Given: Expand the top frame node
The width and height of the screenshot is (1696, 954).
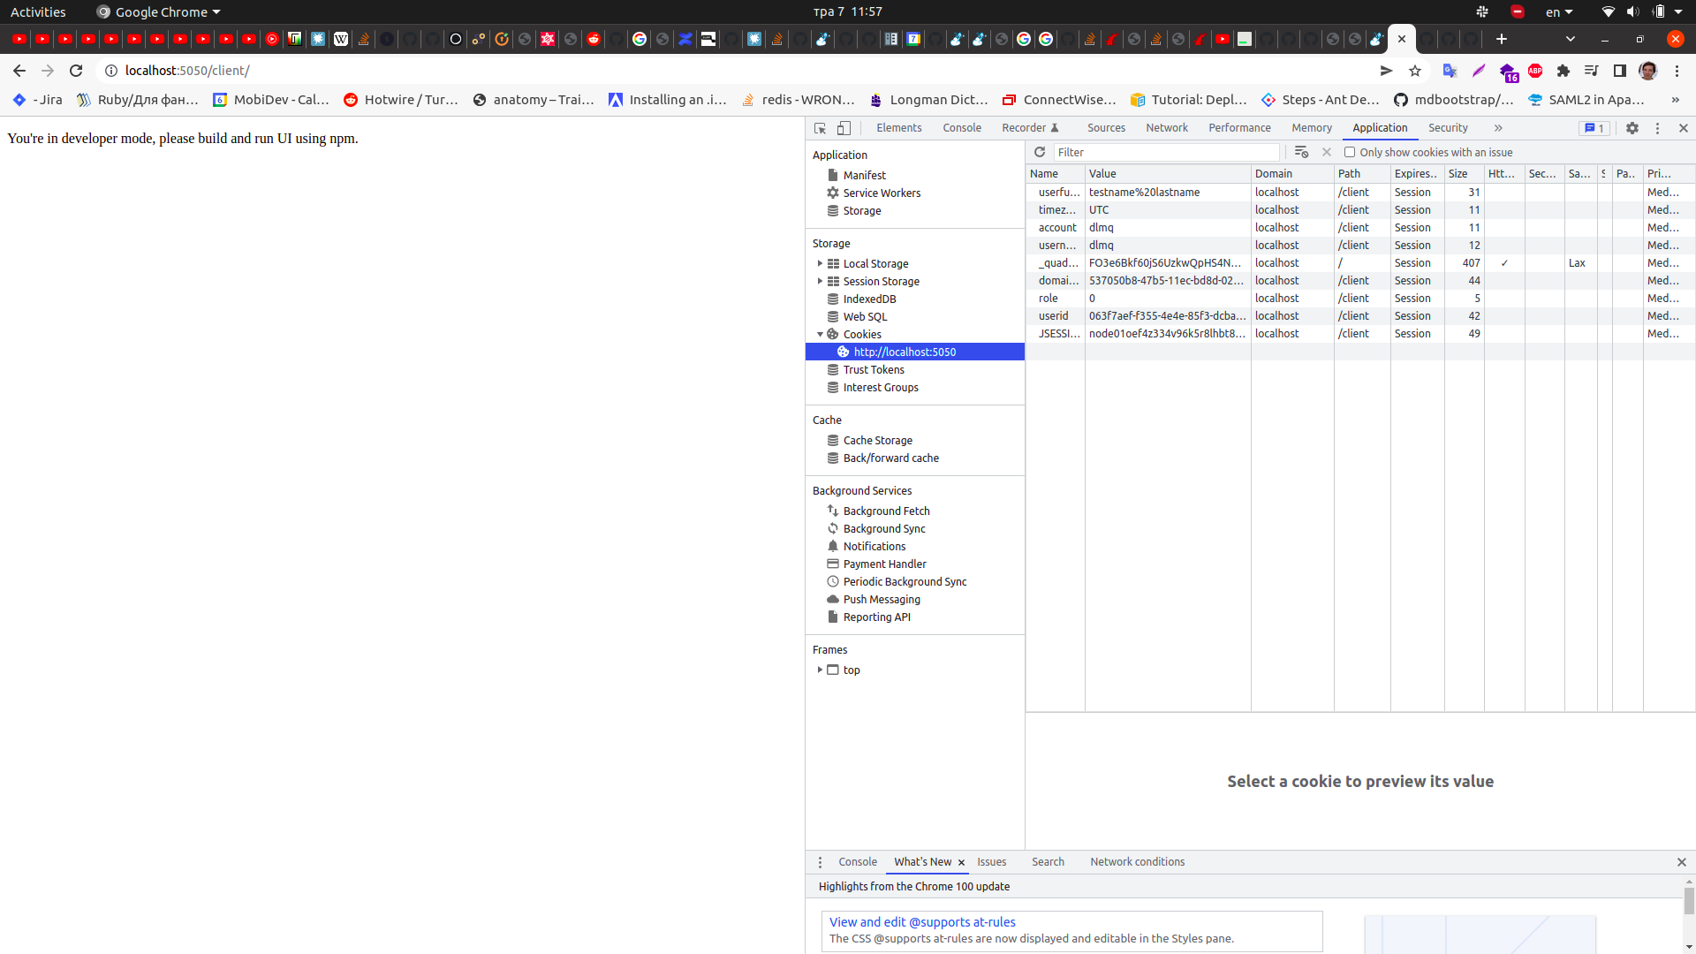Looking at the screenshot, I should 820,670.
